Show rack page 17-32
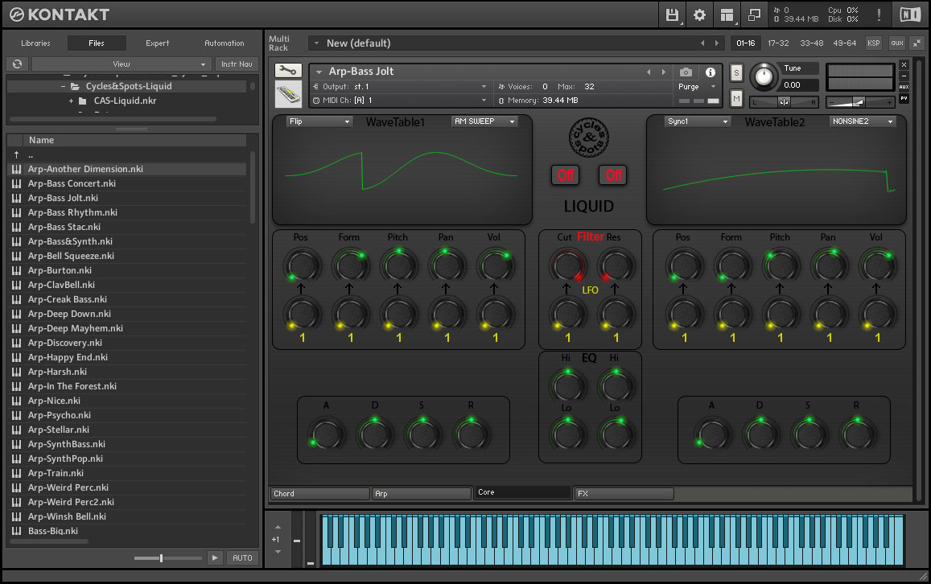 tap(778, 43)
